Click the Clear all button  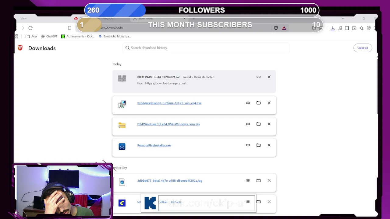coord(363,48)
